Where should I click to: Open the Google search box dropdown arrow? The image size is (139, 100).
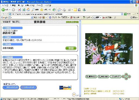point(32,17)
